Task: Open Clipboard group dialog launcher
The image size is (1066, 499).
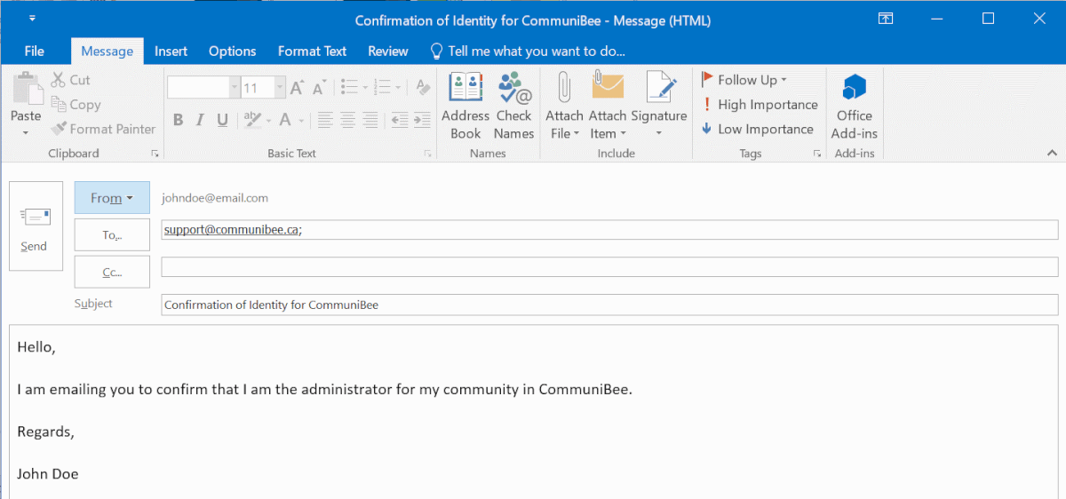Action: pyautogui.click(x=155, y=154)
